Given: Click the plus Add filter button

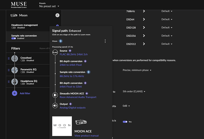Looking at the screenshot, I should tap(14, 93).
